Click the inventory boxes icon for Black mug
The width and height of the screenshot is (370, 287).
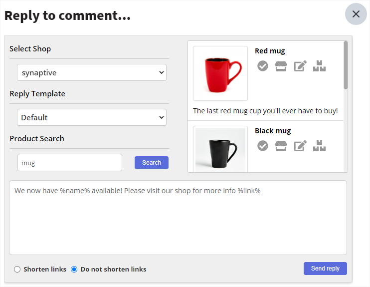pos(319,146)
